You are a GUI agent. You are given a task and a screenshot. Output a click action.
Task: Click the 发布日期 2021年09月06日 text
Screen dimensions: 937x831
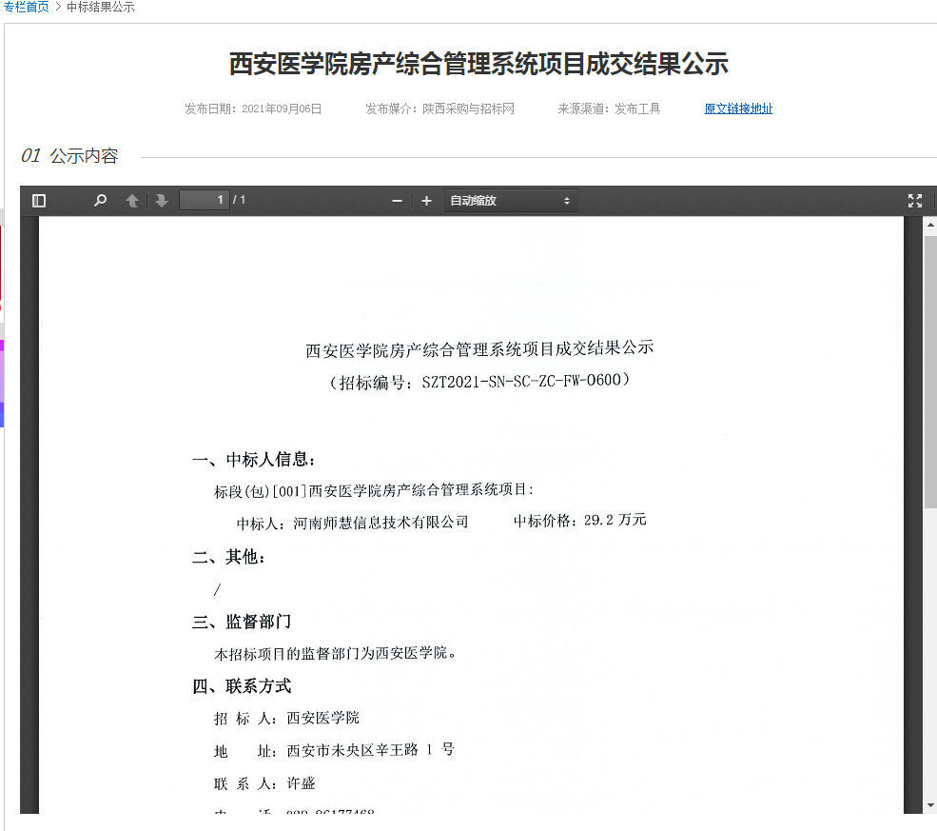[253, 109]
